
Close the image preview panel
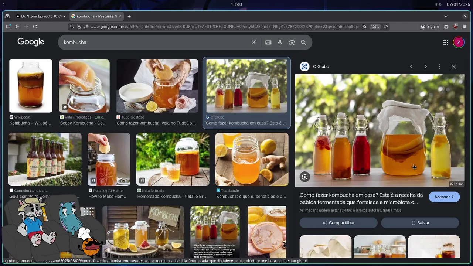[454, 66]
